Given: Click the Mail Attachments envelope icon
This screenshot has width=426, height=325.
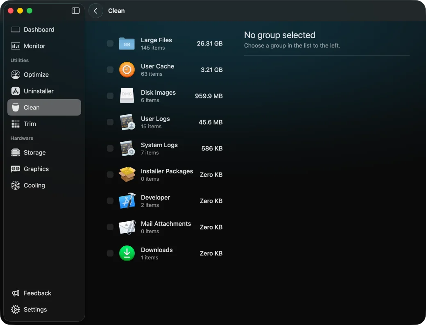Looking at the screenshot, I should point(127,227).
